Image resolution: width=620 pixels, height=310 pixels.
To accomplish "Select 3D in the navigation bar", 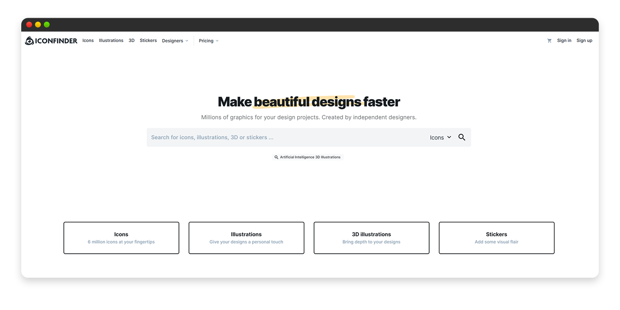I will (132, 40).
